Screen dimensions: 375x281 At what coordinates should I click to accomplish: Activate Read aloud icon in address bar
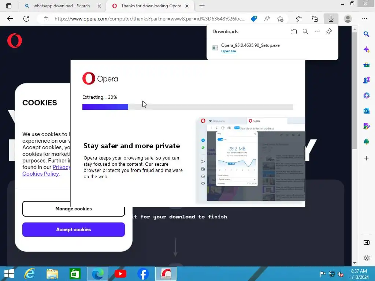point(267,19)
